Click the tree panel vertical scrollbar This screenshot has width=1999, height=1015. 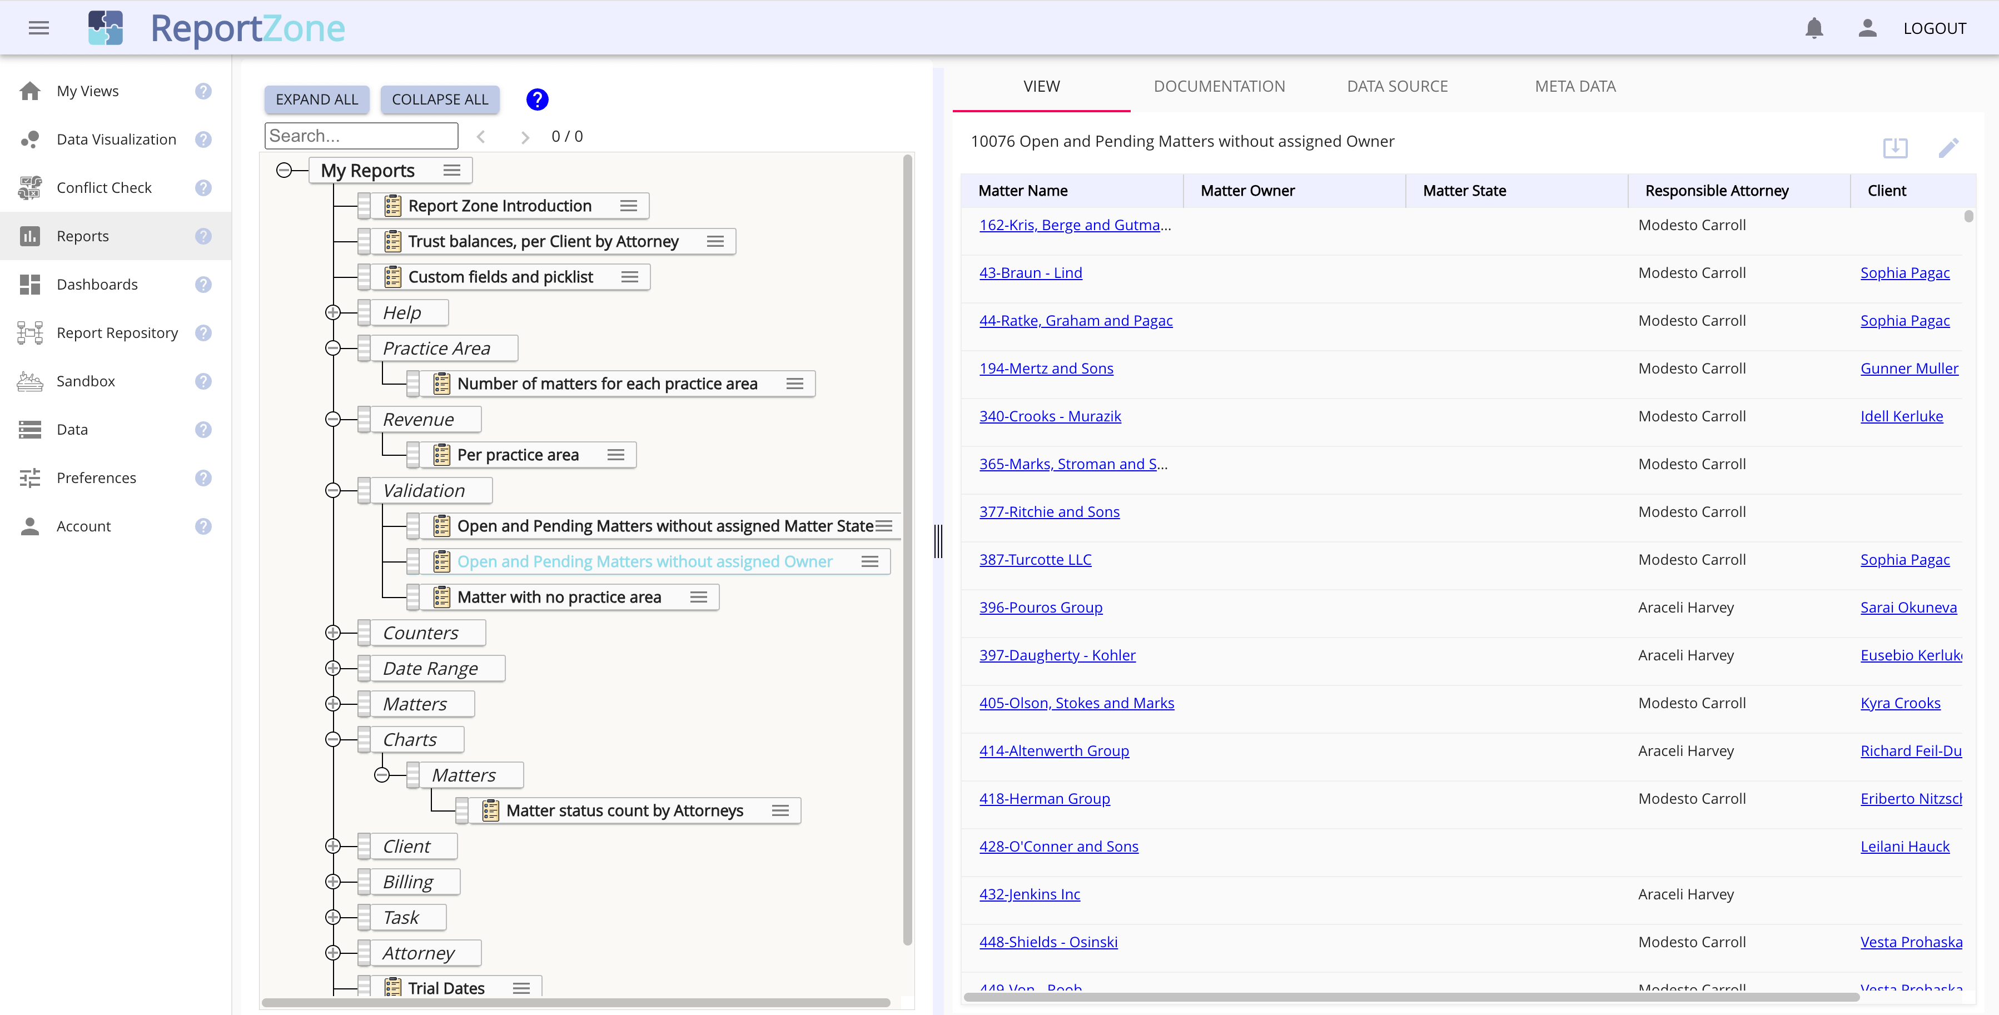pos(907,549)
